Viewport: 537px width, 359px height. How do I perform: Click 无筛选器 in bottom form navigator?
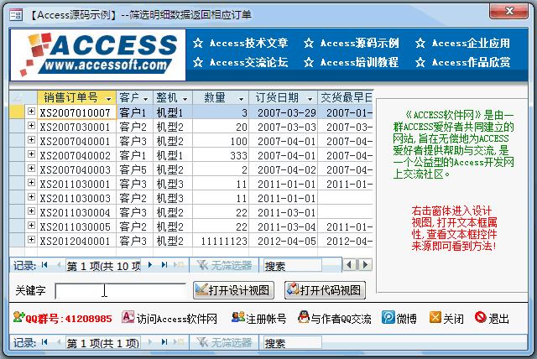[225, 342]
